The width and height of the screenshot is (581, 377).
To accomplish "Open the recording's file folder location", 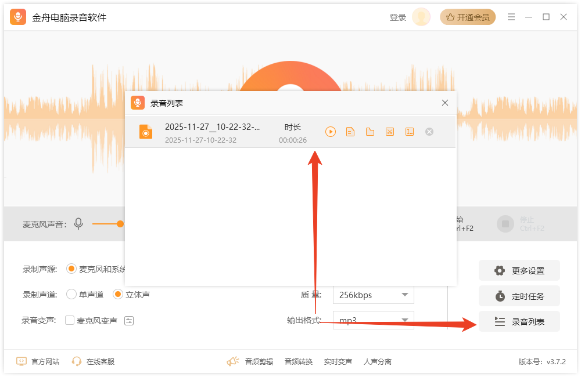I will (x=370, y=132).
